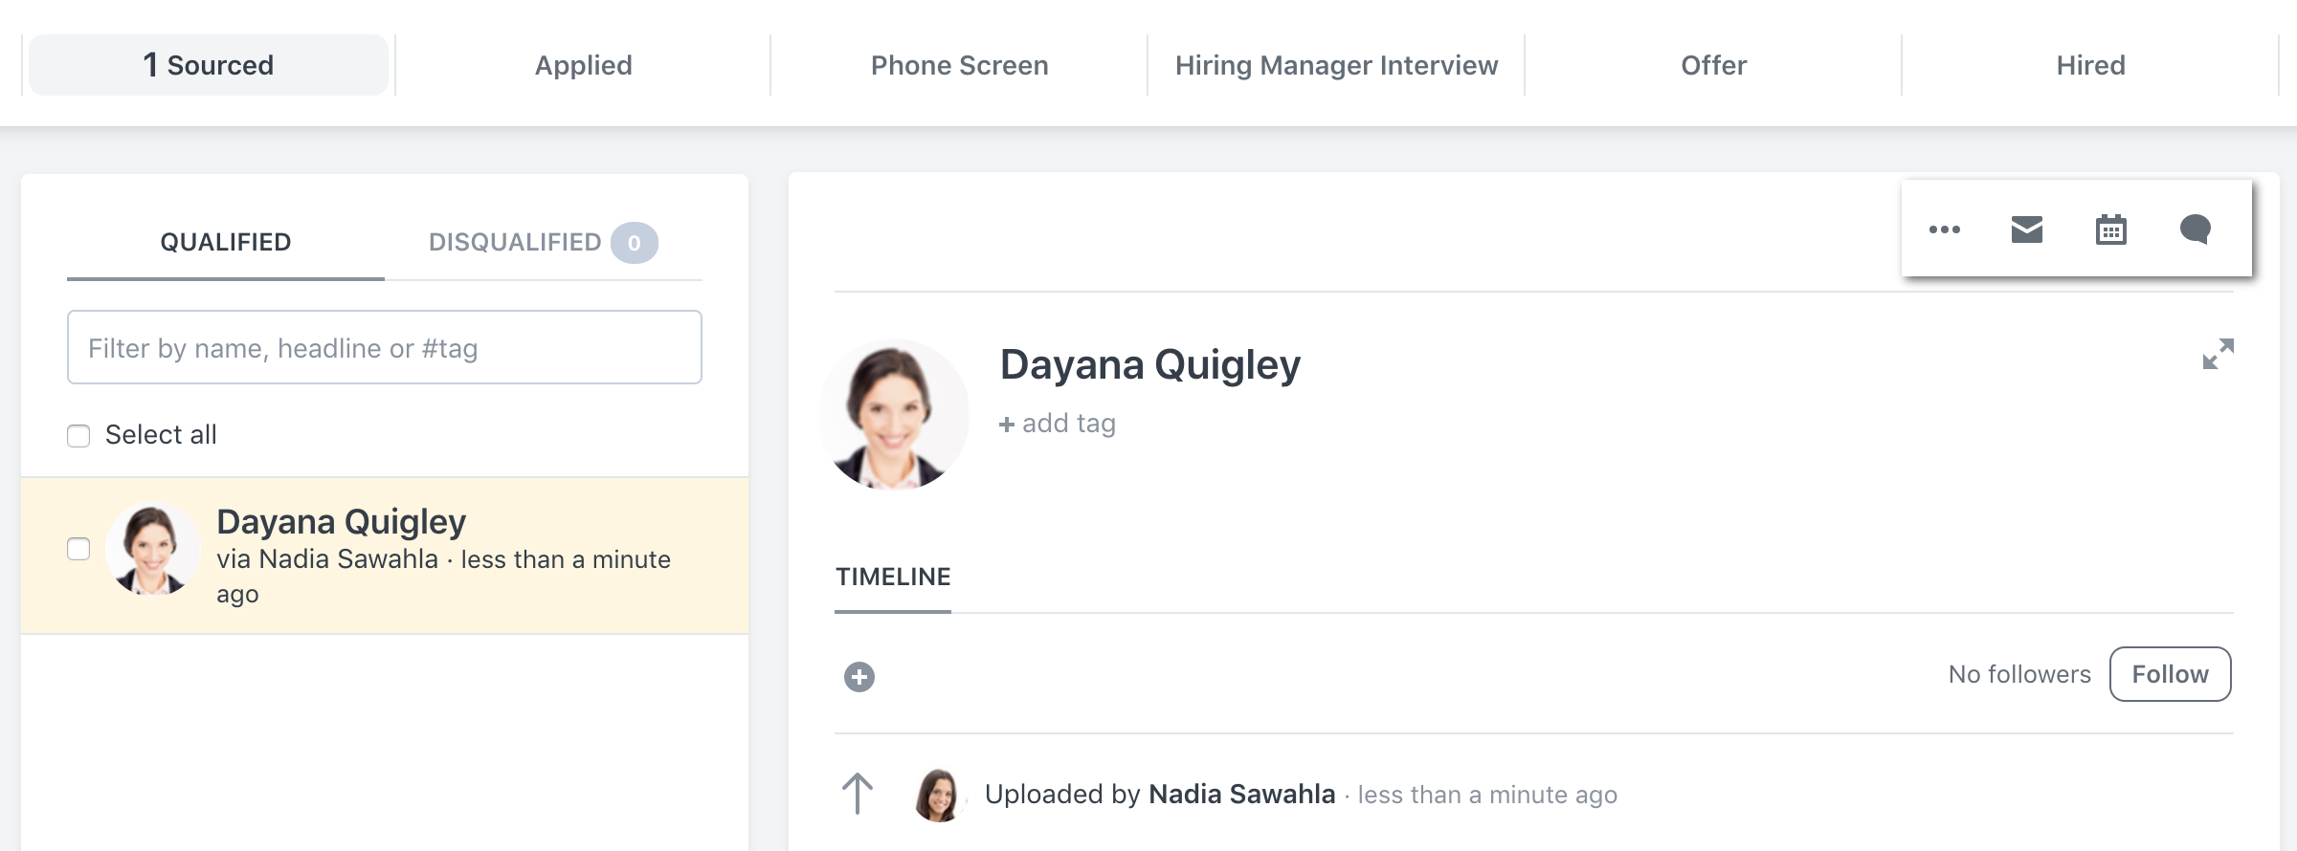This screenshot has height=851, width=2297.
Task: Open the more actions ellipsis menu
Action: pyautogui.click(x=1944, y=229)
